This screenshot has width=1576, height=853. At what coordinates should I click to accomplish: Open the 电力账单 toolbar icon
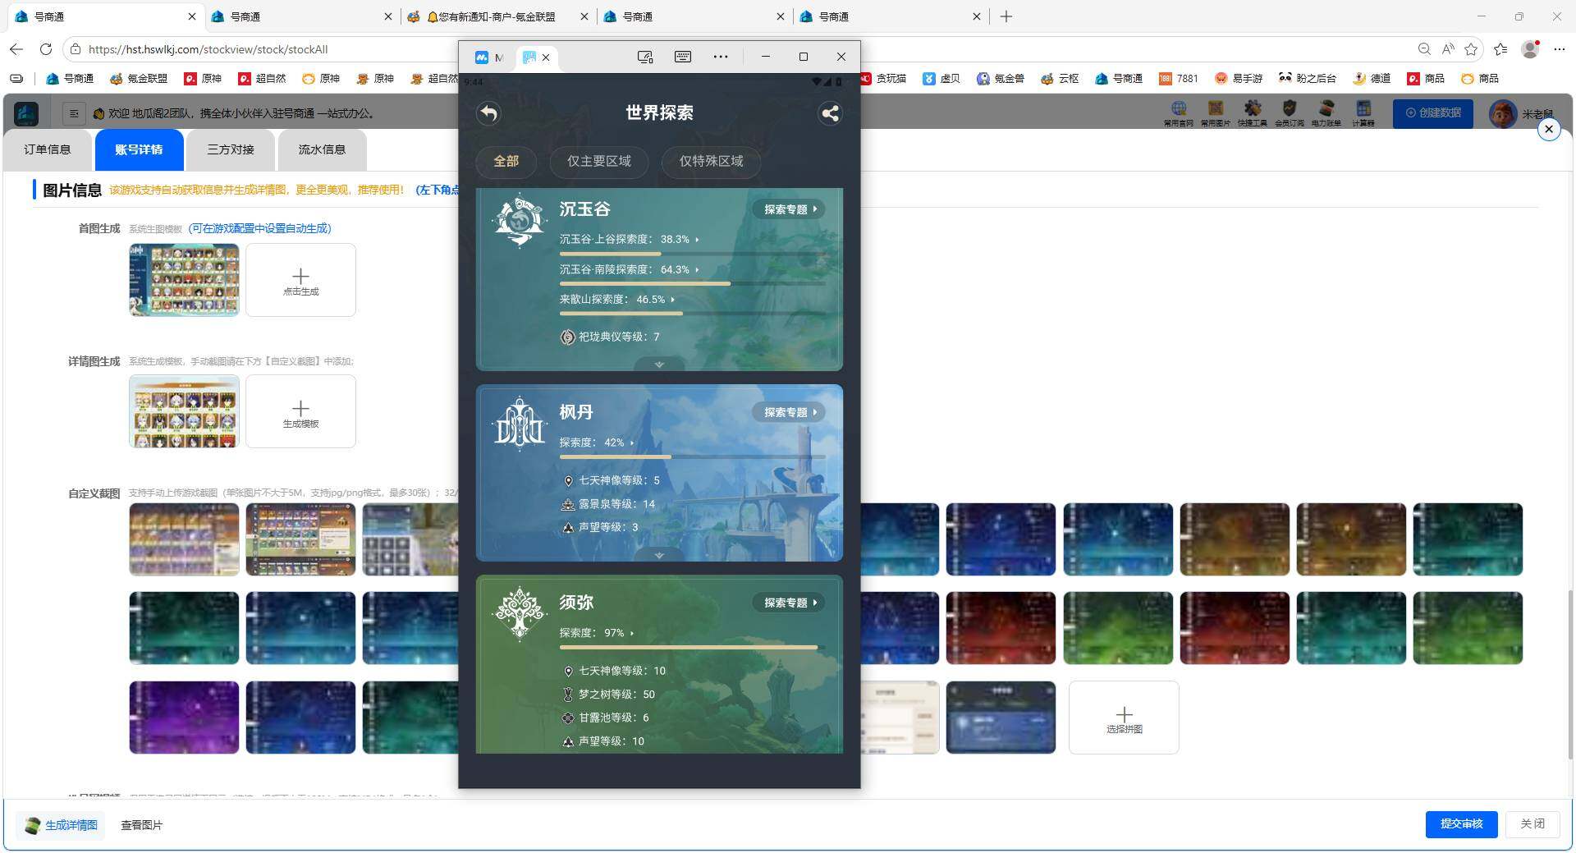pos(1326,112)
